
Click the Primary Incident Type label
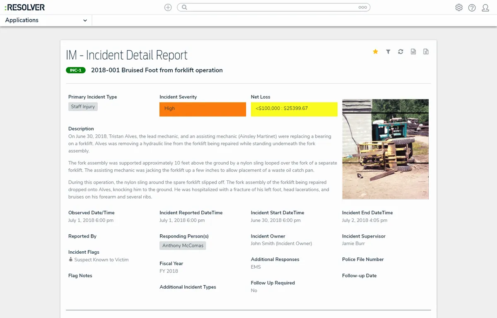[x=93, y=97]
